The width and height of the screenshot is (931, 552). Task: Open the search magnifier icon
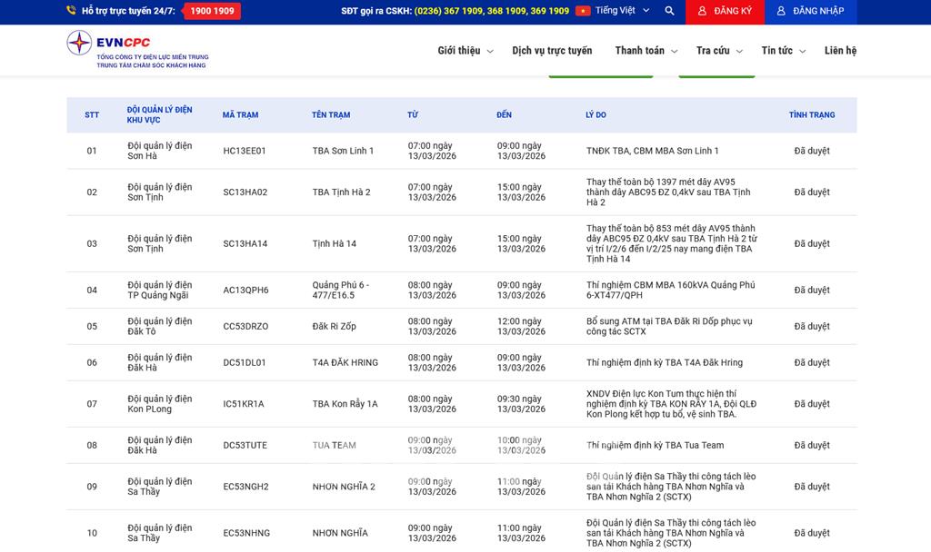(x=669, y=11)
